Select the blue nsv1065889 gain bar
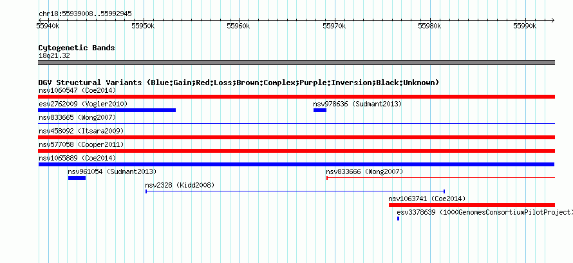This screenshot has width=573, height=263. pyautogui.click(x=296, y=164)
